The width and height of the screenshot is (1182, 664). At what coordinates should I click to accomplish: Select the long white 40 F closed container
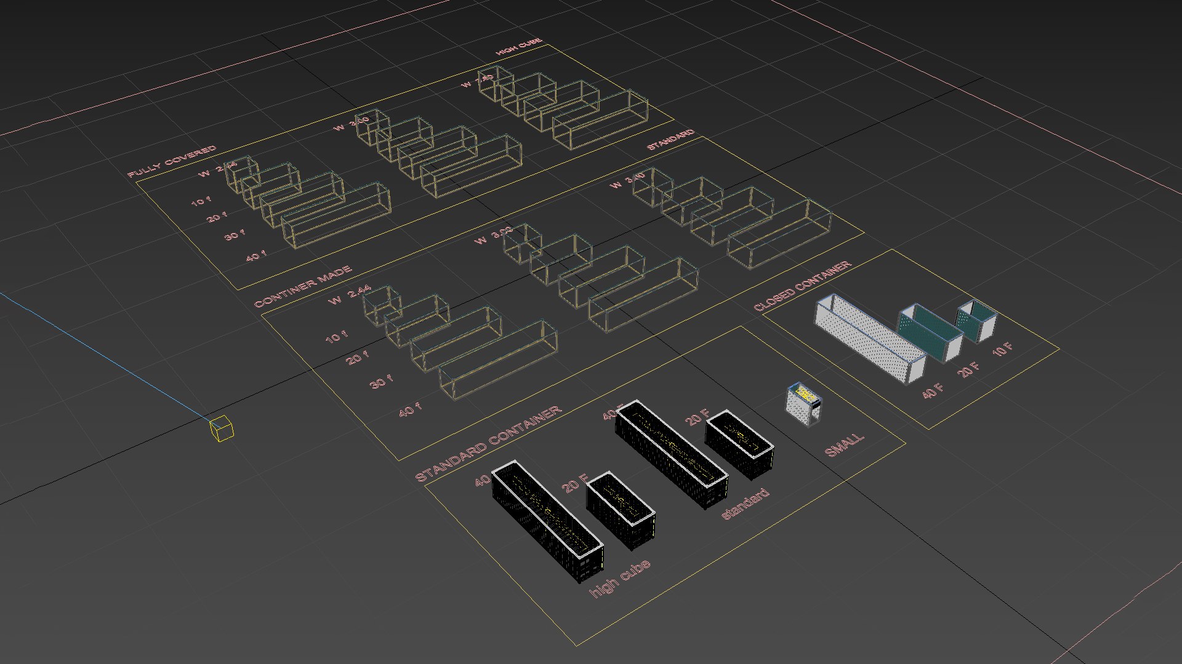tap(870, 338)
